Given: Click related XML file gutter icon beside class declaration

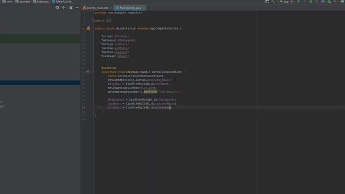Looking at the screenshot, I should [88, 29].
